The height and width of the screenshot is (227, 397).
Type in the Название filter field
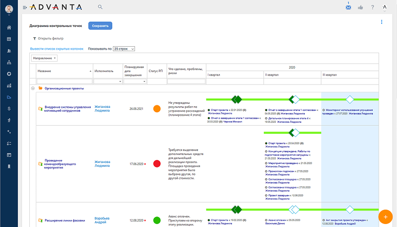(x=64, y=81)
